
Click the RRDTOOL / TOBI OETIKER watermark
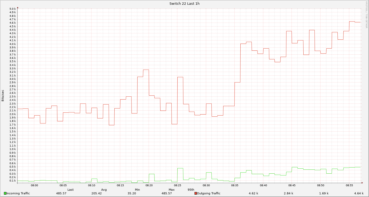[x=366, y=14]
